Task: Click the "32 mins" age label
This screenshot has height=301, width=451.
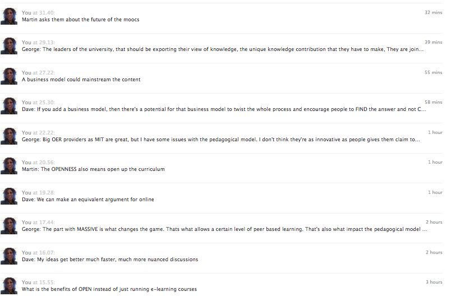Action: pos(433,12)
